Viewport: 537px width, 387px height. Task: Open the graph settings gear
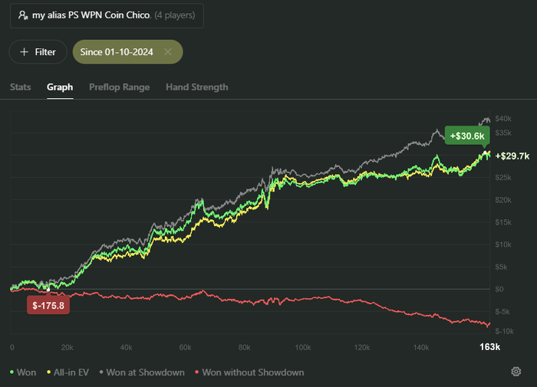(516, 372)
